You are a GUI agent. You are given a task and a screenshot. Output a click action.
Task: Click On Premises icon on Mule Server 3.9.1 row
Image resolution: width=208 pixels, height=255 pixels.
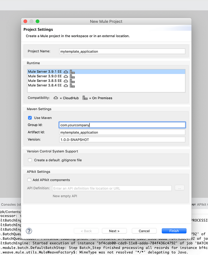coord(72,72)
